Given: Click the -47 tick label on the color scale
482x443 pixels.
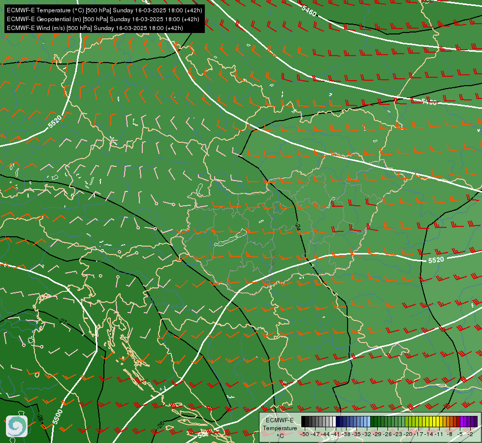Looking at the screenshot, I should [x=315, y=434].
